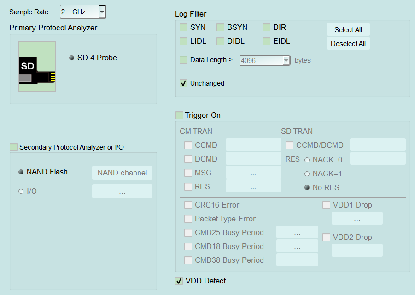
Task: Click ellipsis button for CMD25 Busy Period
Action: tap(297, 232)
